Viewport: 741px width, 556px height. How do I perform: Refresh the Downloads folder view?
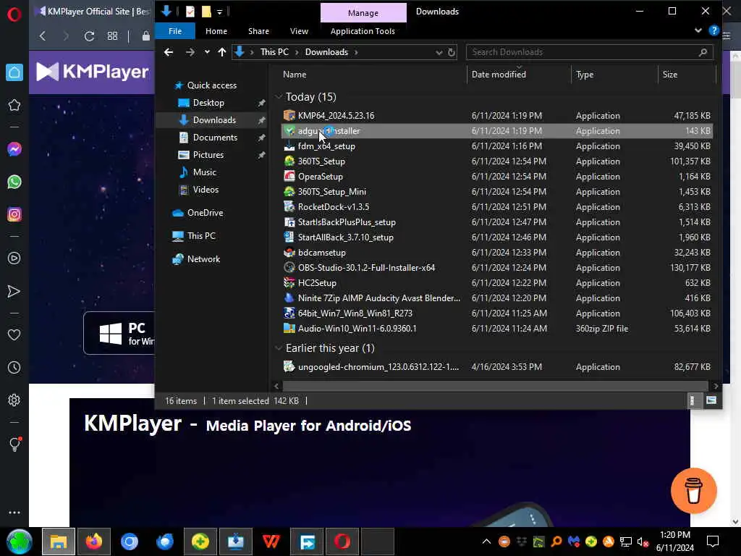coord(452,52)
